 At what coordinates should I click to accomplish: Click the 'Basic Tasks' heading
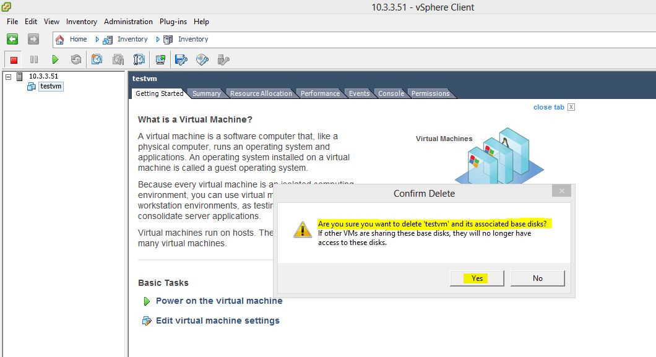click(163, 283)
